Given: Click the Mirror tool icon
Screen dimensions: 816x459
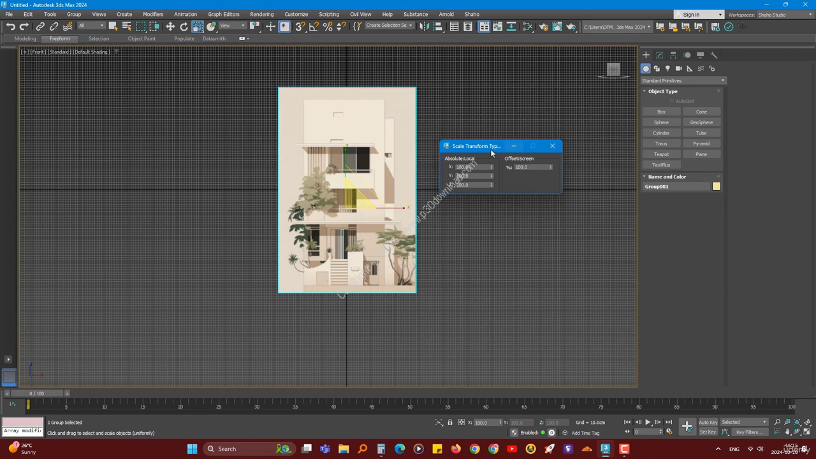Looking at the screenshot, I should tap(424, 27).
